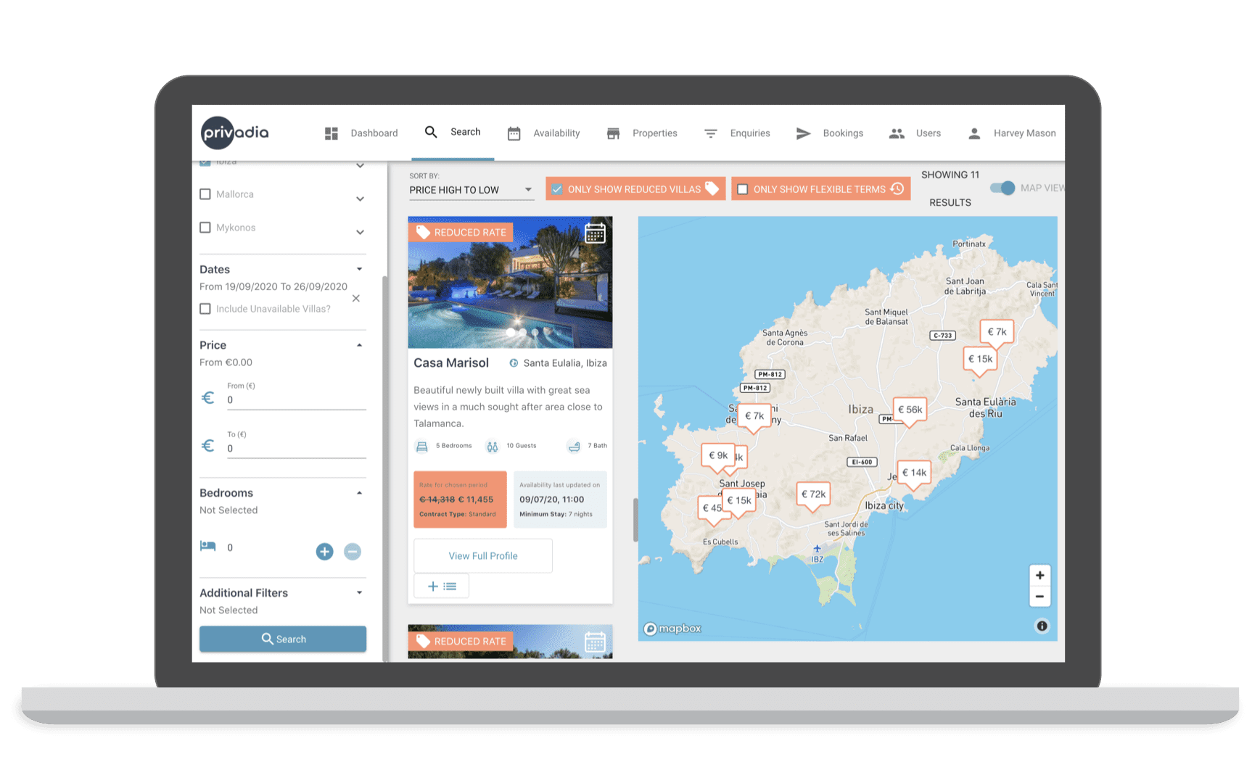Click the clock icon on flexible terms filter
The height and width of the screenshot is (783, 1260).
[x=897, y=188]
